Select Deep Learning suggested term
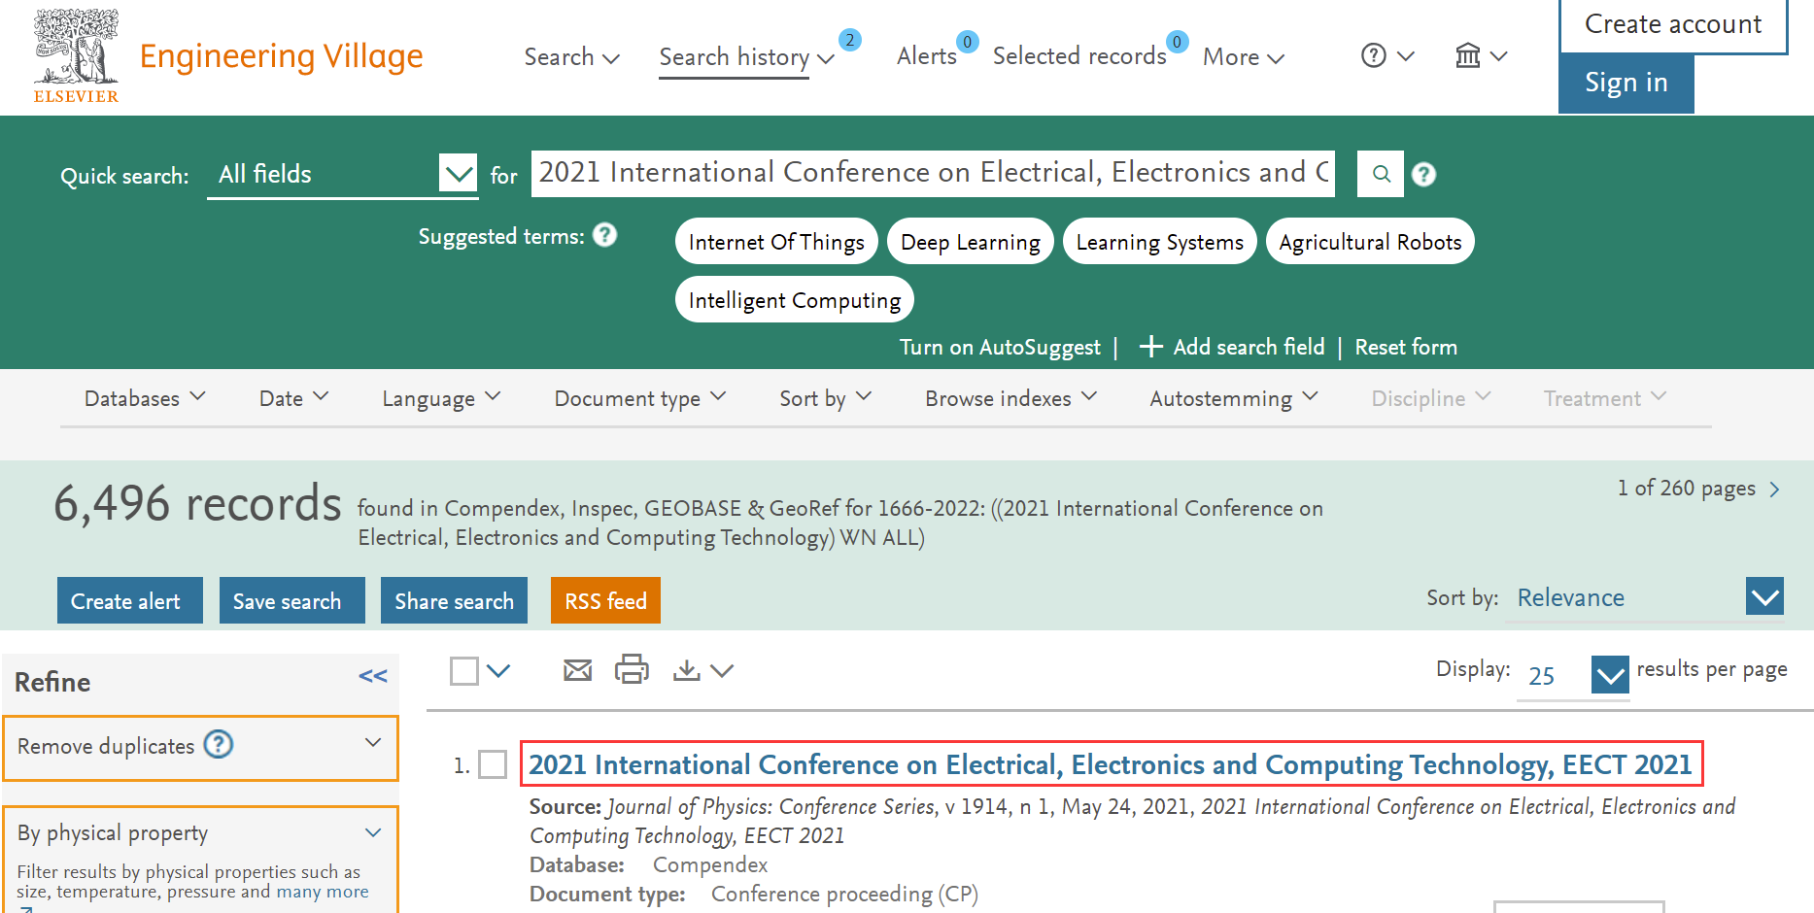The width and height of the screenshot is (1814, 913). coord(970,241)
